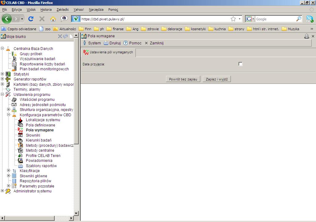
Task: Click the Administrator systemu key icon
Action: pyautogui.click(x=8, y=191)
